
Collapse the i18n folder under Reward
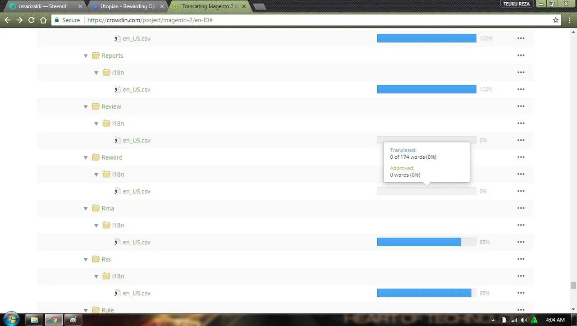96,174
